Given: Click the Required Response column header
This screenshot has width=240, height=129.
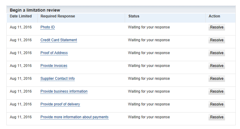Looking at the screenshot, I should [x=58, y=16].
